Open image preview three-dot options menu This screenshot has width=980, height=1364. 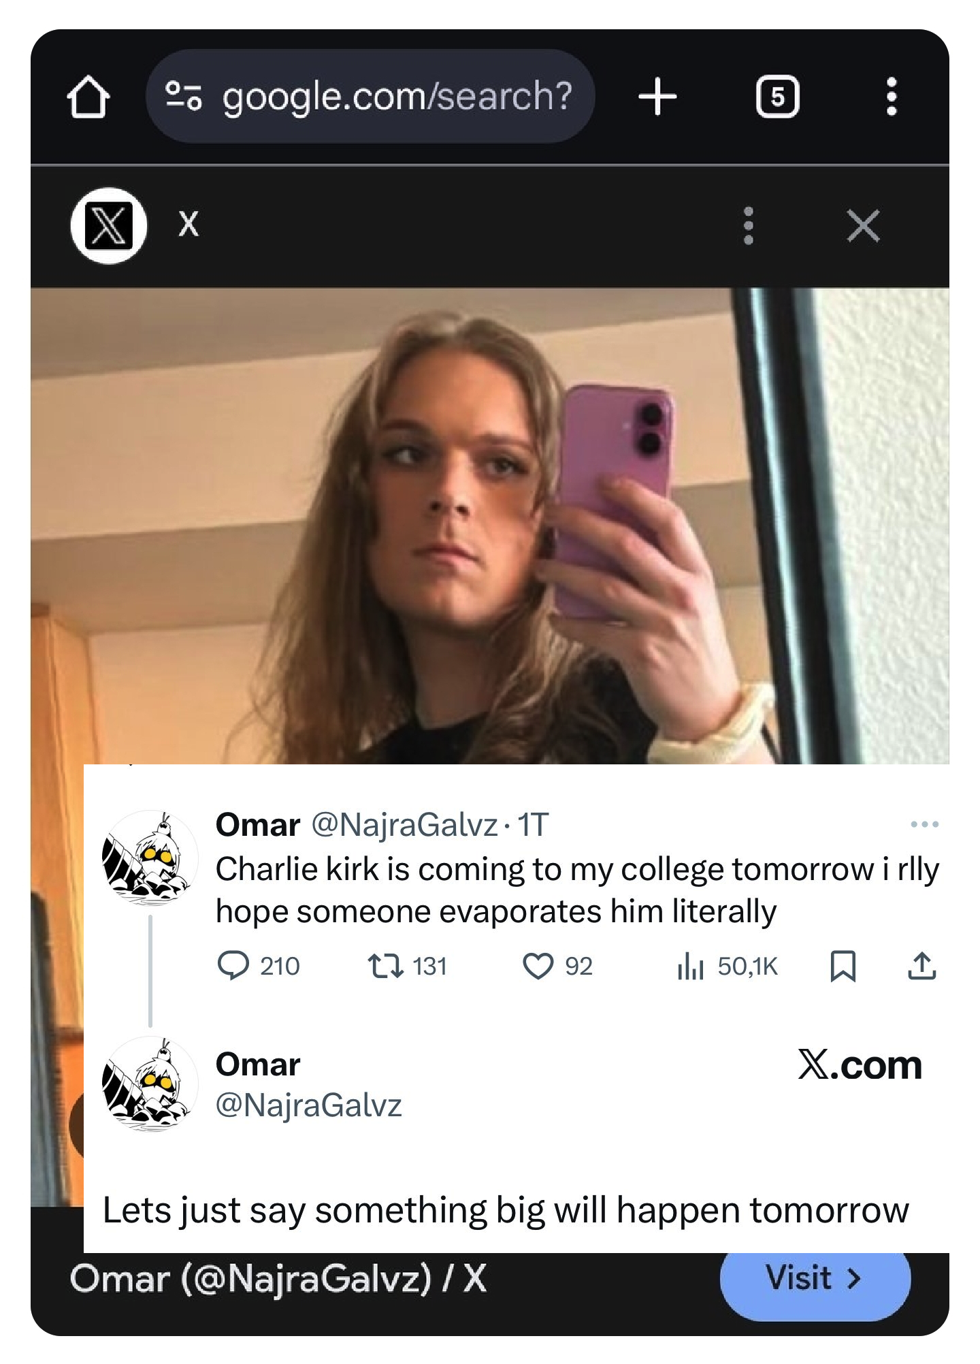tap(748, 225)
